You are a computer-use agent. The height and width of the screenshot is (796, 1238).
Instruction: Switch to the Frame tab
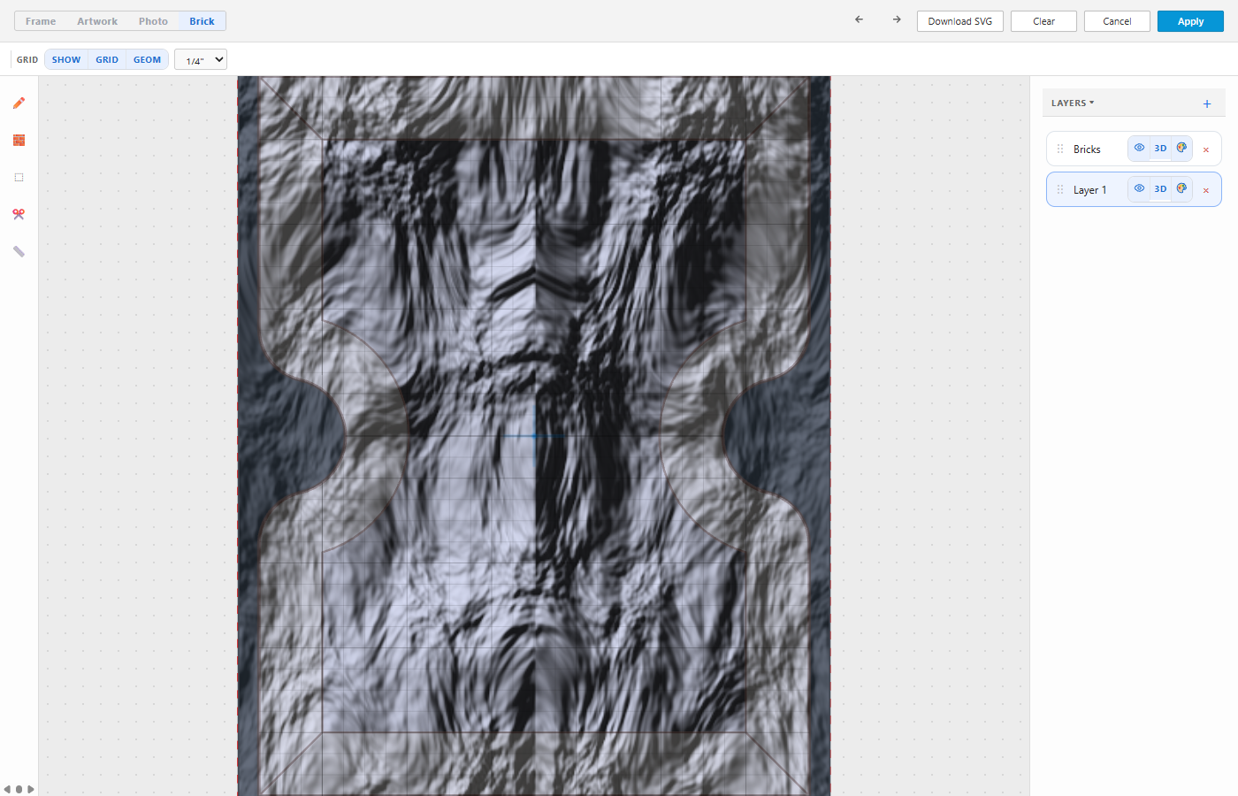(x=41, y=21)
